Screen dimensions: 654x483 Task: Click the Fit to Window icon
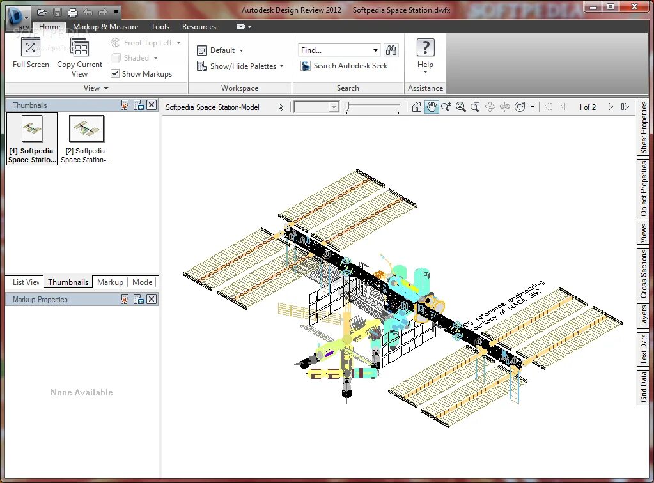460,107
